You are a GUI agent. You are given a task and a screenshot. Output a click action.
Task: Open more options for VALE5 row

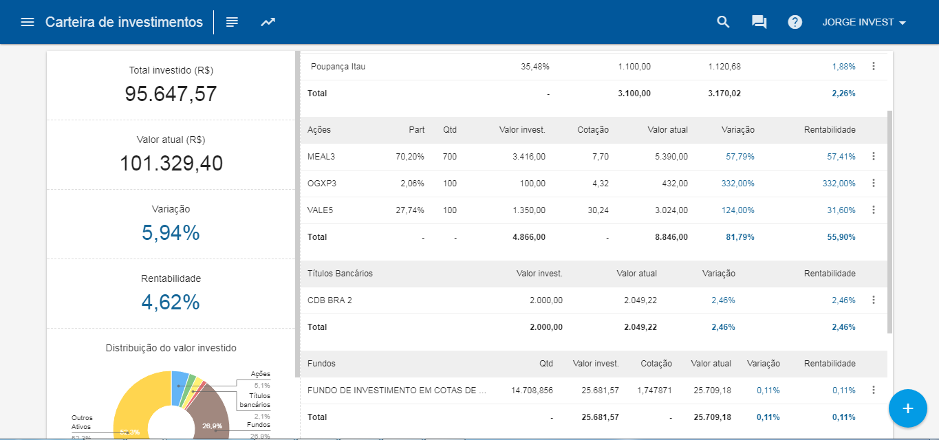pyautogui.click(x=874, y=210)
